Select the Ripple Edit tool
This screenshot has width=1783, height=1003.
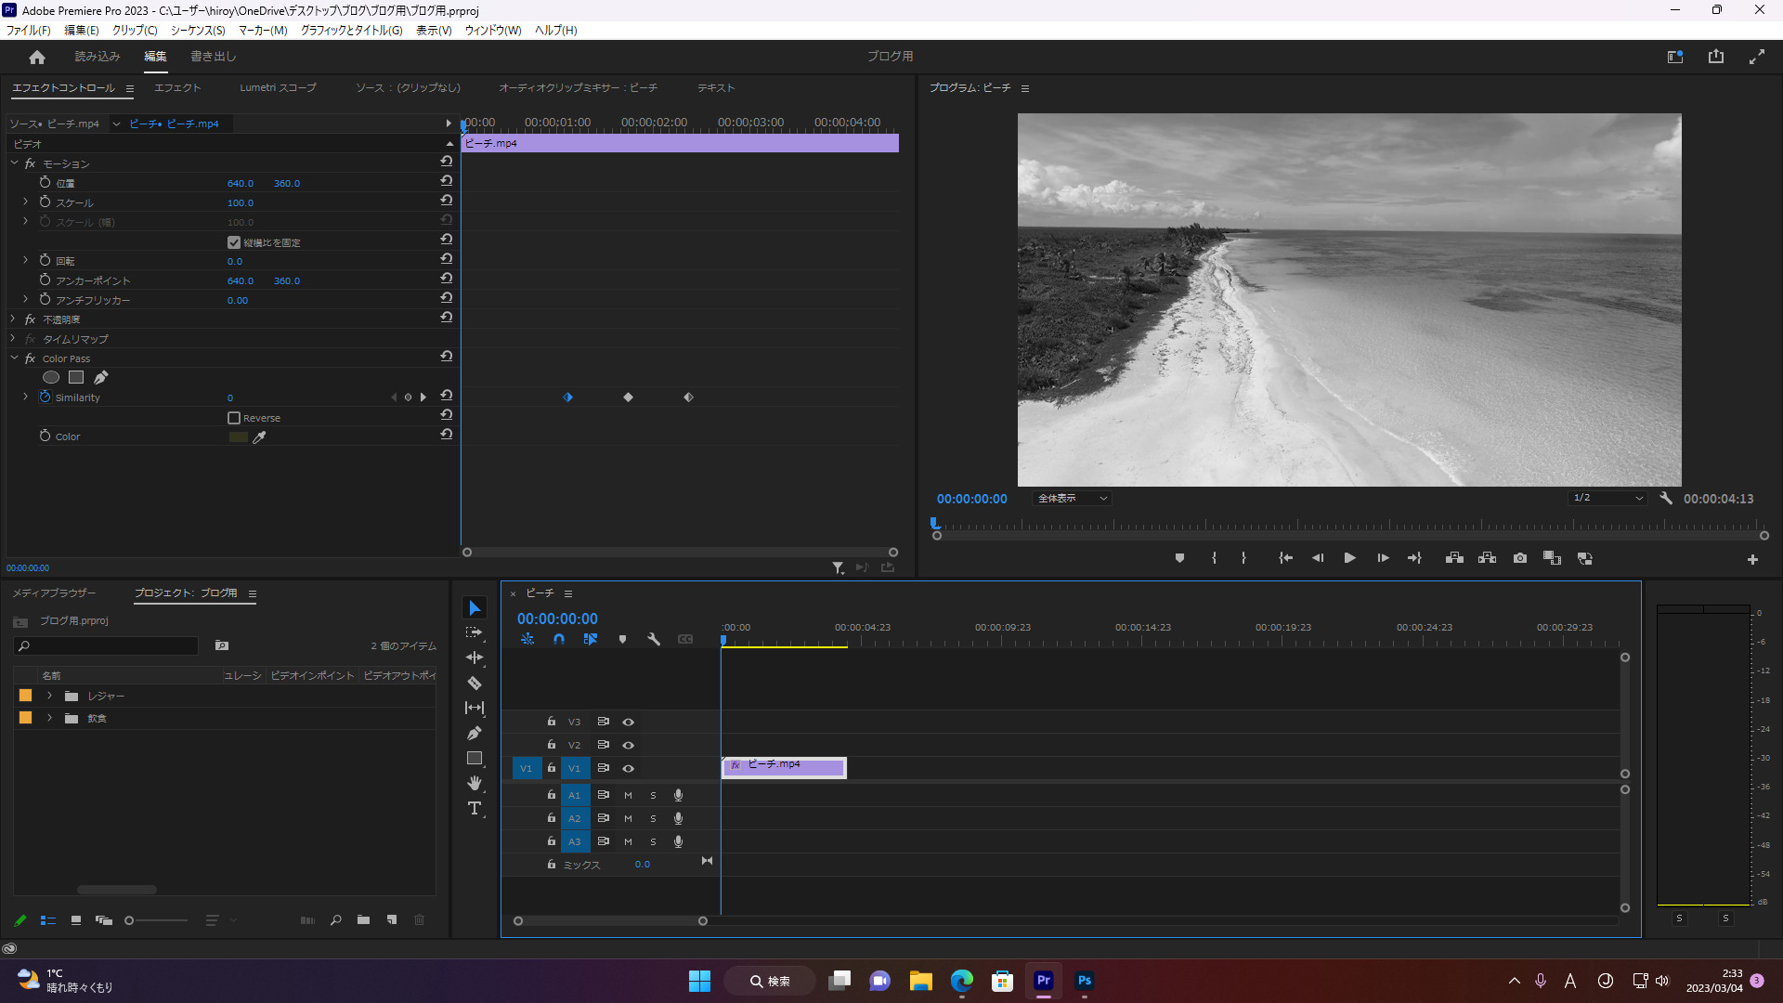coord(475,658)
